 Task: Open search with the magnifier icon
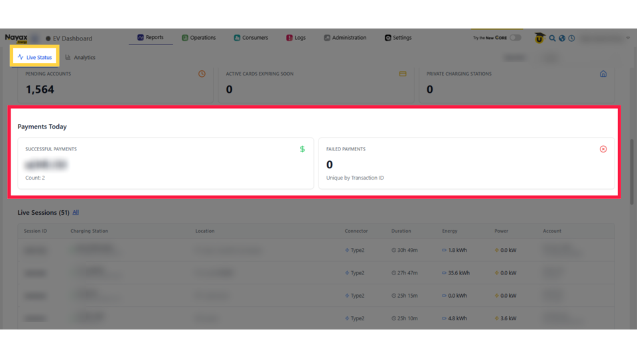click(x=552, y=38)
